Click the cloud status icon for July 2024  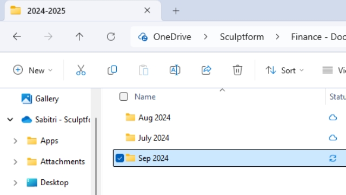pyautogui.click(x=333, y=138)
